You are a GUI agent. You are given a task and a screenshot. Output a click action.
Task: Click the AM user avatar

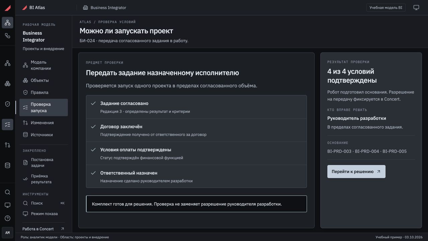pos(7,233)
